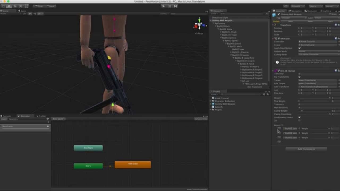Open the Update Mode dropdown
Viewport: 340px width, 191px height.
319,51
